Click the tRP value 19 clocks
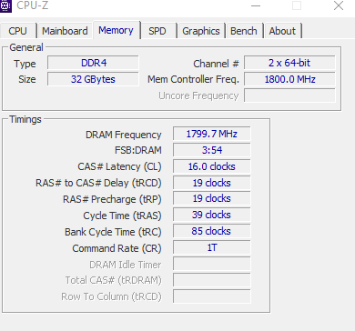The width and height of the screenshot is (355, 331). coord(212,198)
